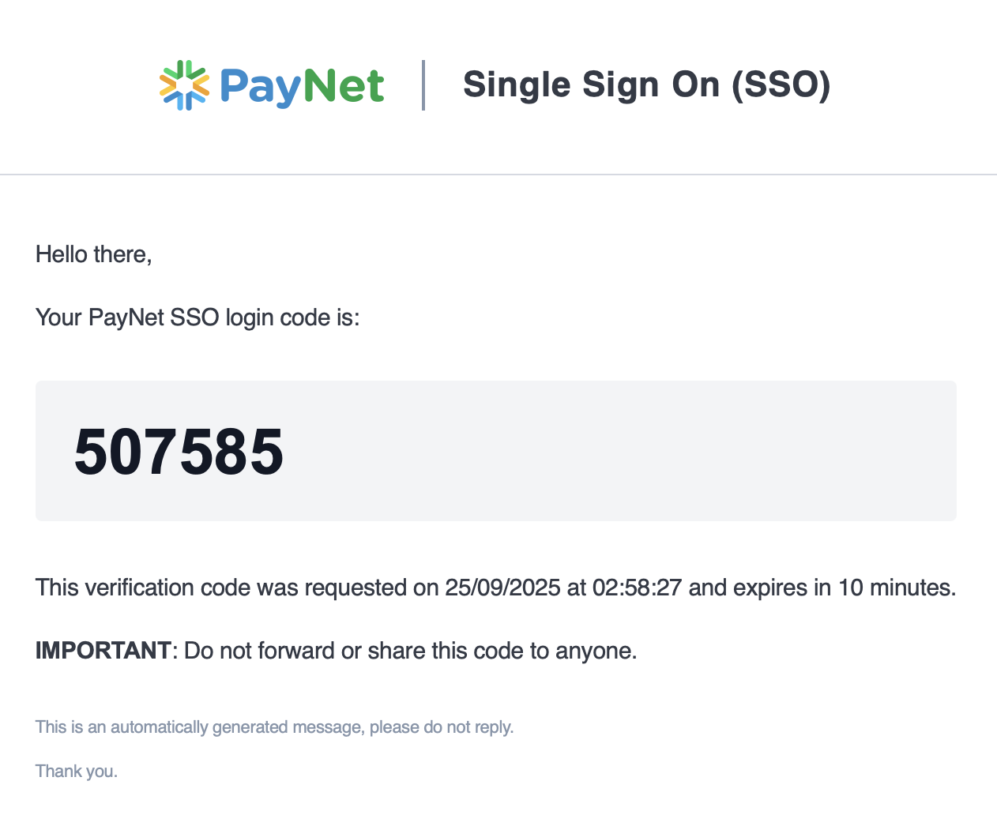Click the PayNet snowflake logo icon
The height and width of the screenshot is (826, 997).
(184, 85)
